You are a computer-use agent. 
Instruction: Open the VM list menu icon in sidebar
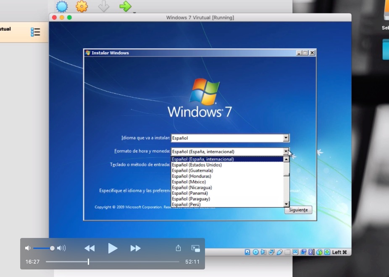coord(35,32)
